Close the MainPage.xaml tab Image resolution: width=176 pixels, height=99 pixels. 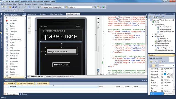[x=79, y=14]
